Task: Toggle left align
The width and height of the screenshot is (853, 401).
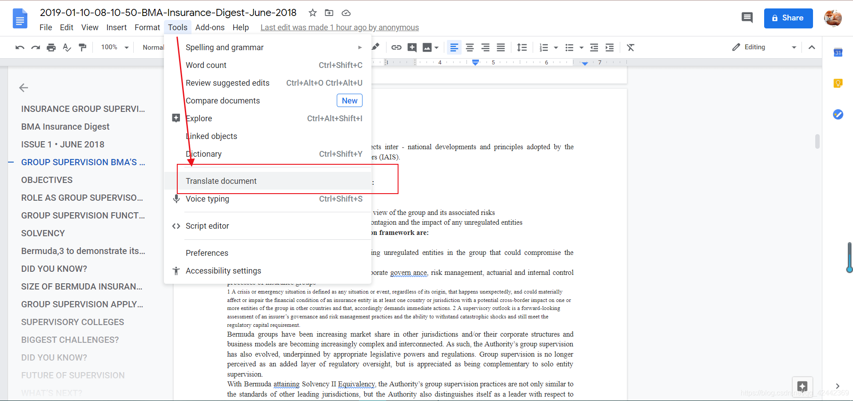Action: (454, 48)
